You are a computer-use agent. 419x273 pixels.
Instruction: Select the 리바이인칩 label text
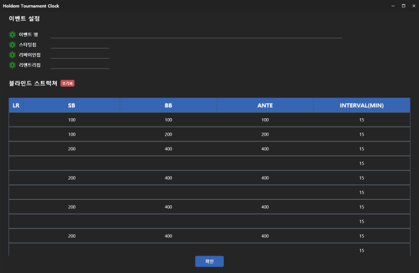click(x=30, y=55)
